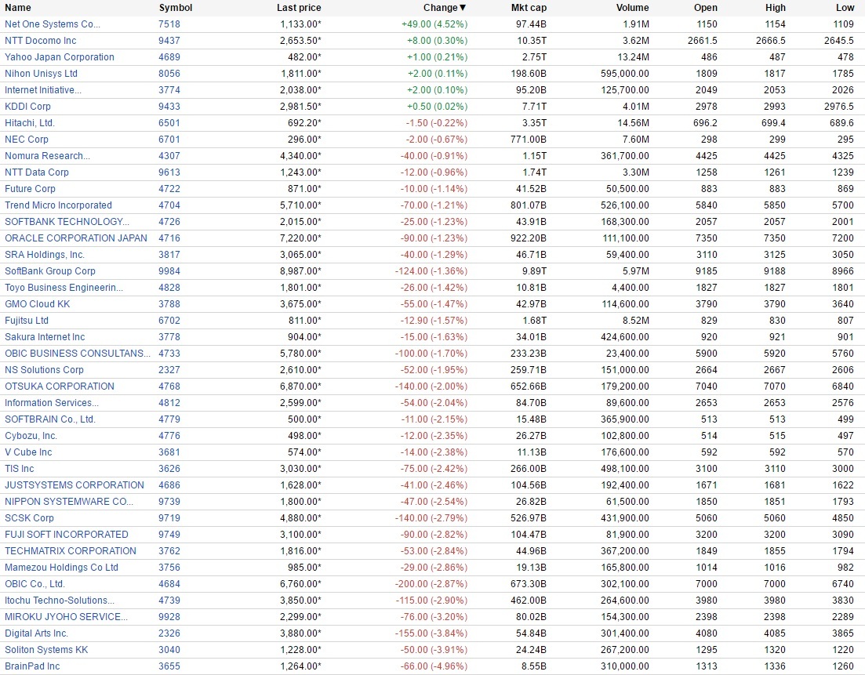Open the SOFTBRAIN Co., Ltd. link

click(50, 419)
